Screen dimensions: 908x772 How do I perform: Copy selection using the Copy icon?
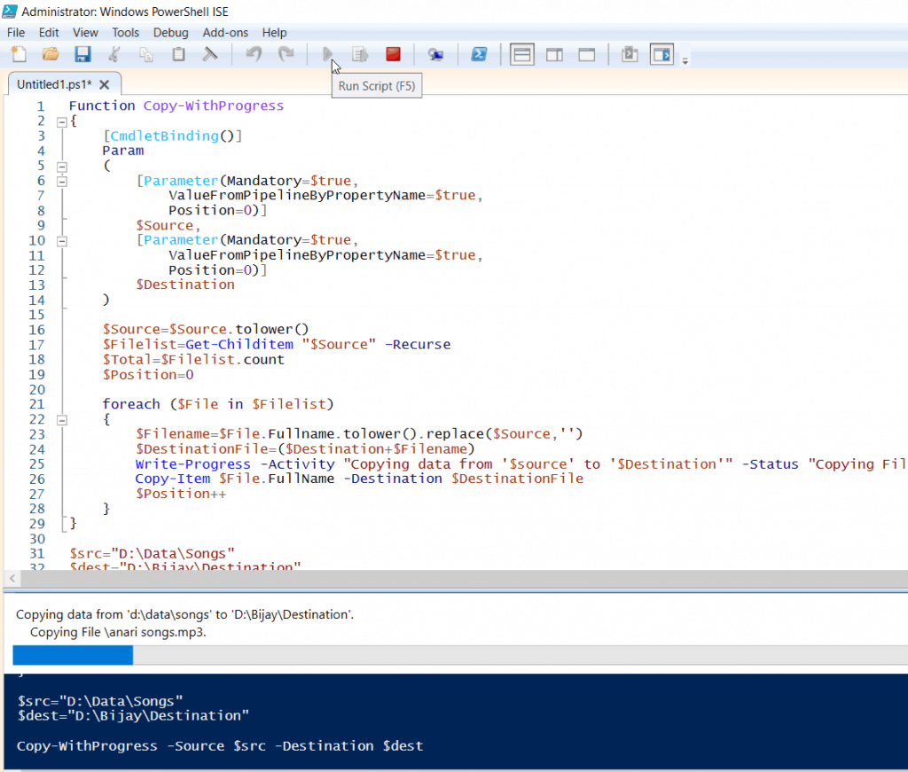pyautogui.click(x=146, y=54)
